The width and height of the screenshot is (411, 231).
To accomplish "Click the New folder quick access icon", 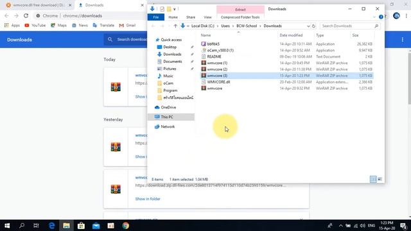I will pyautogui.click(x=169, y=9).
